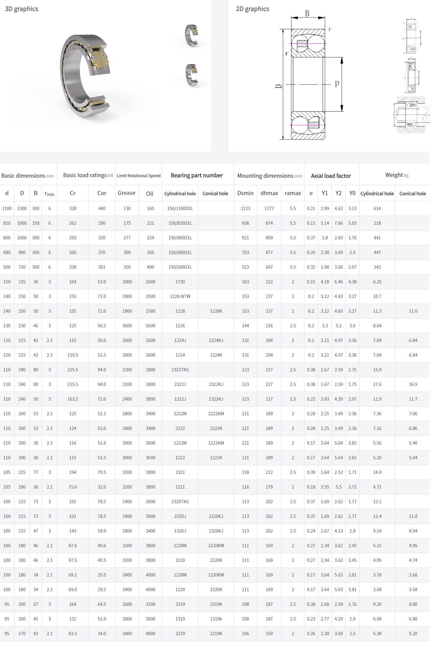Open part number 150/1100D1L

click(180, 209)
